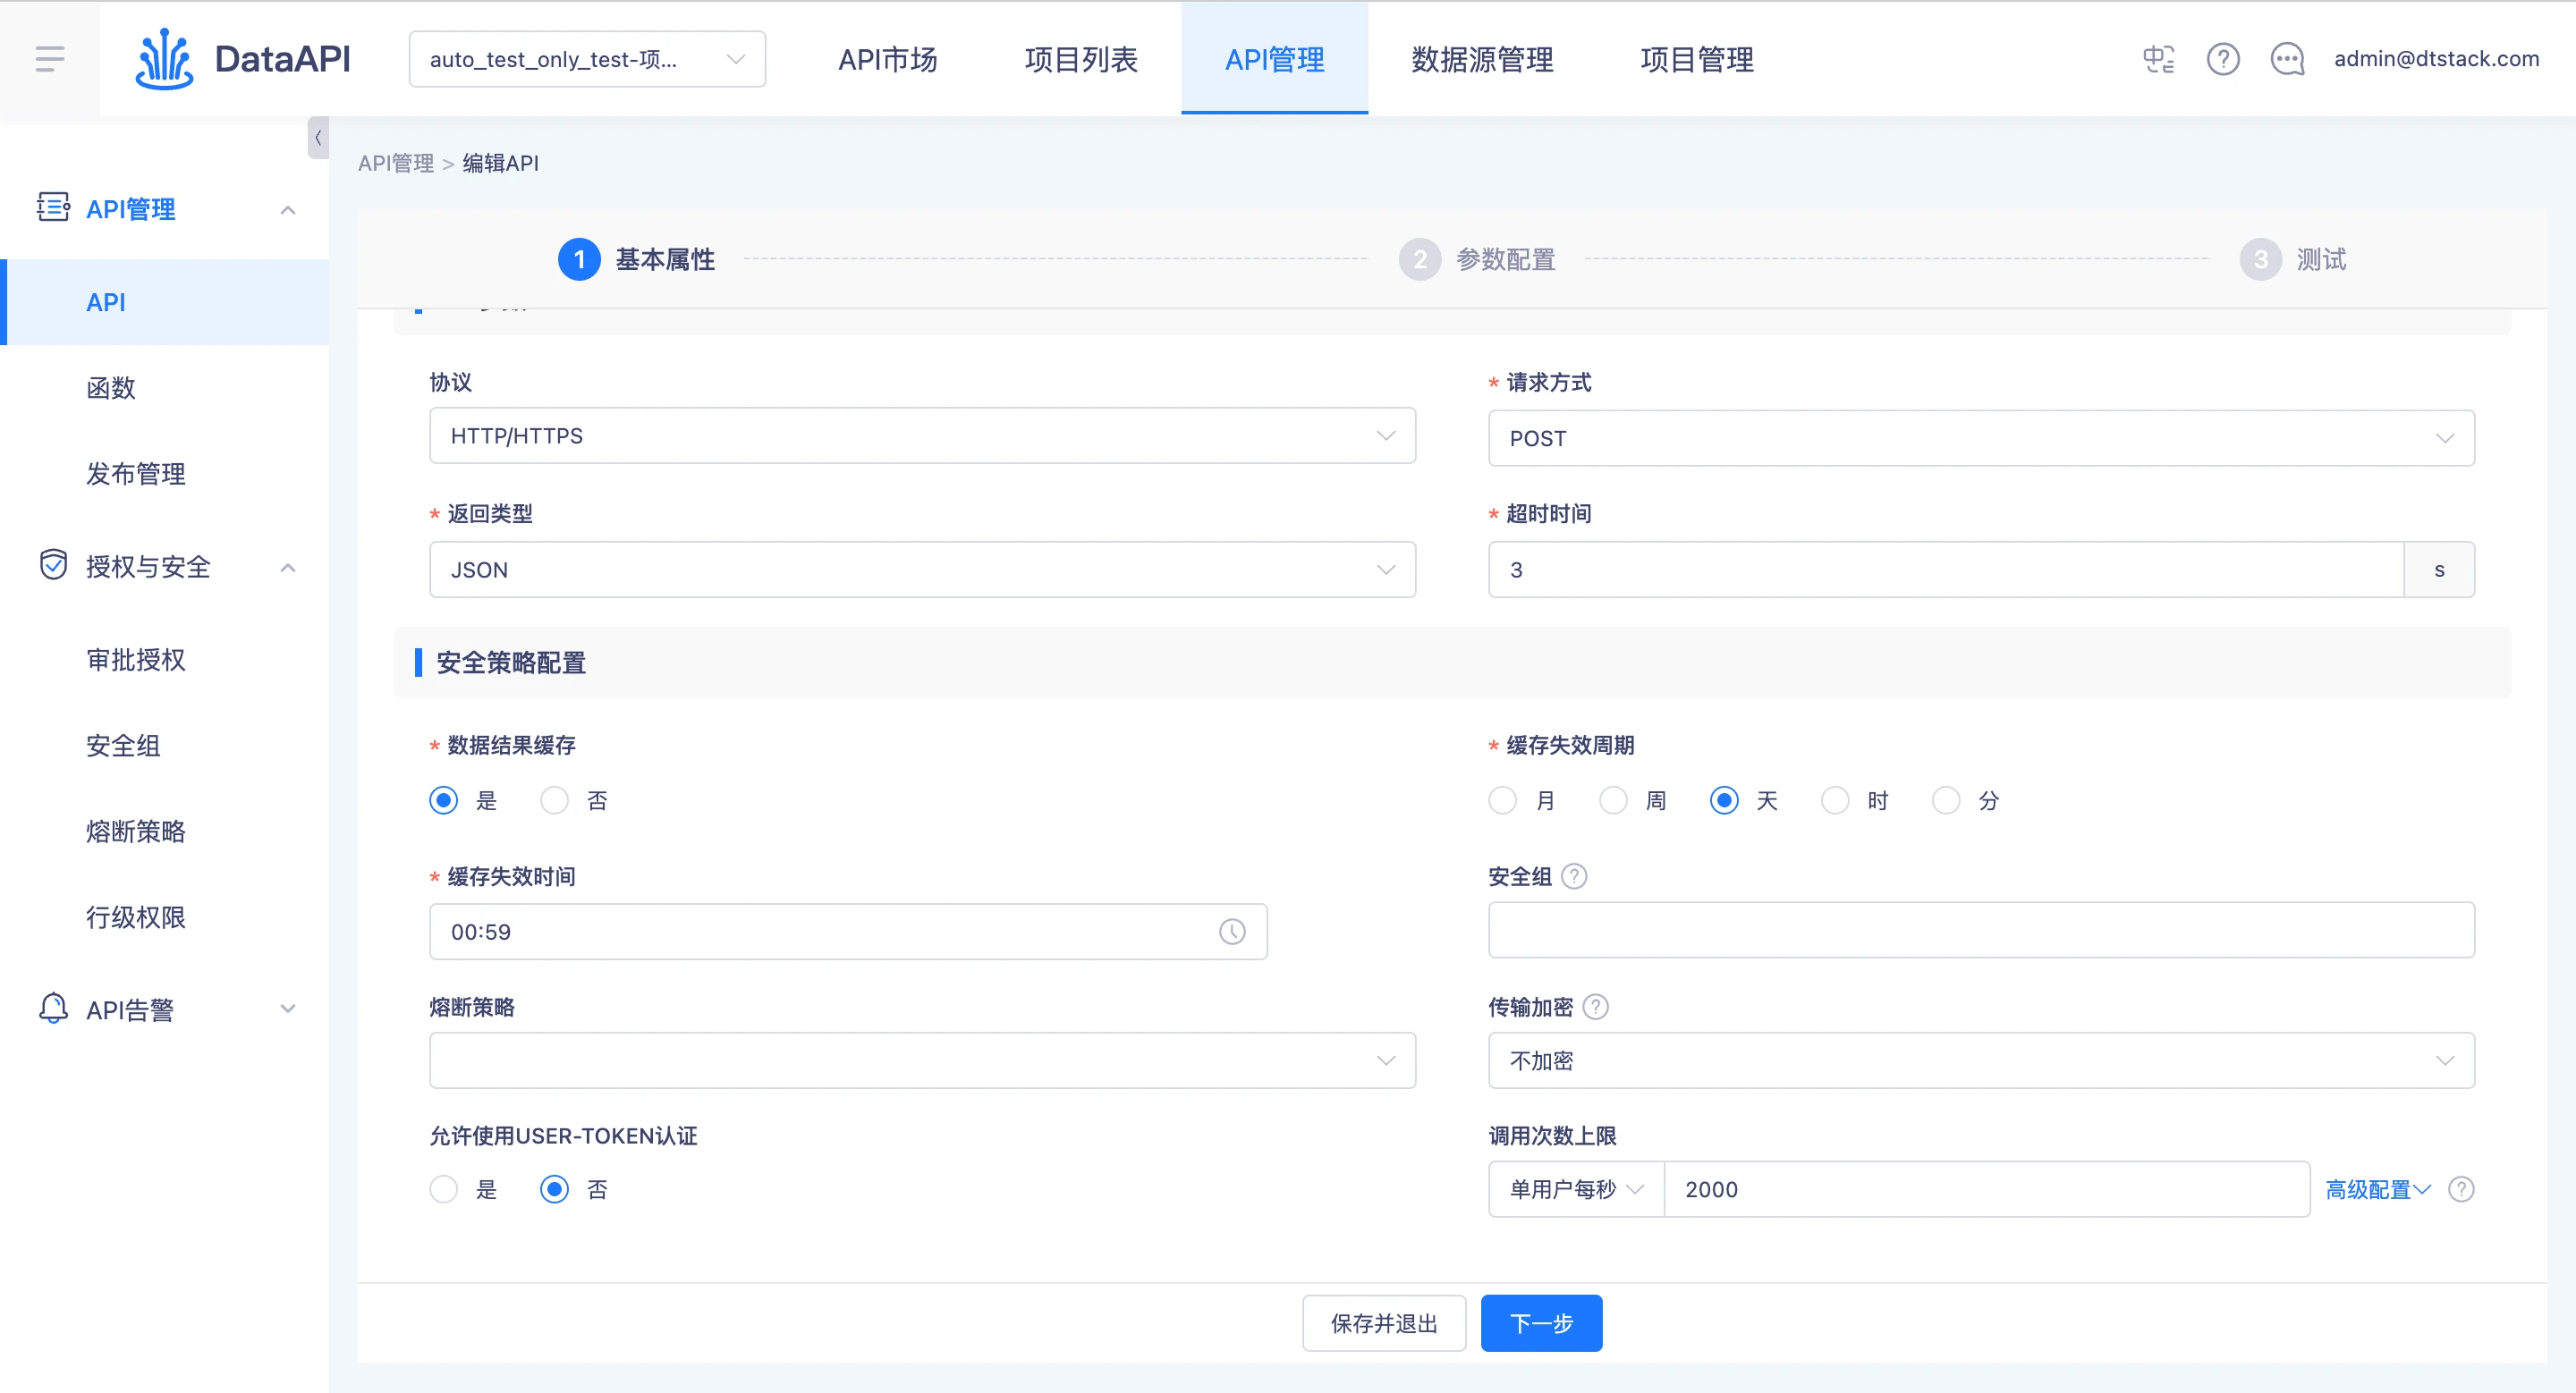Choose 天 cache expiry period

(1724, 800)
